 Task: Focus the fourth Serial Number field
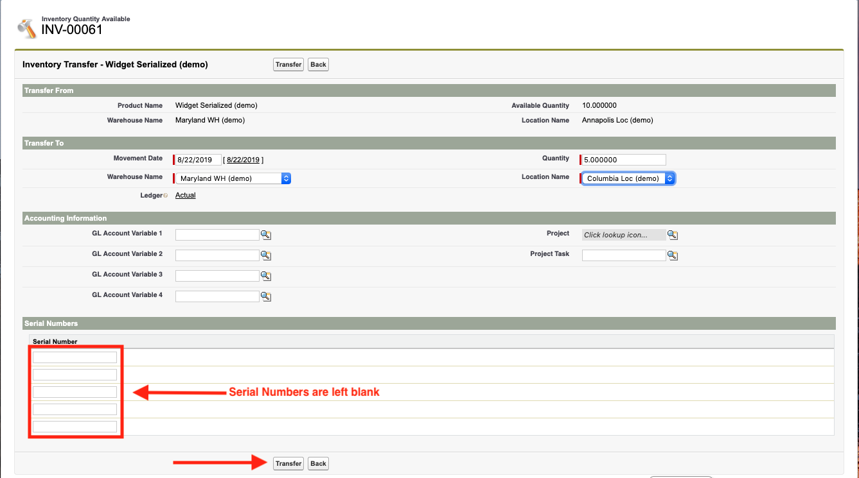point(75,409)
